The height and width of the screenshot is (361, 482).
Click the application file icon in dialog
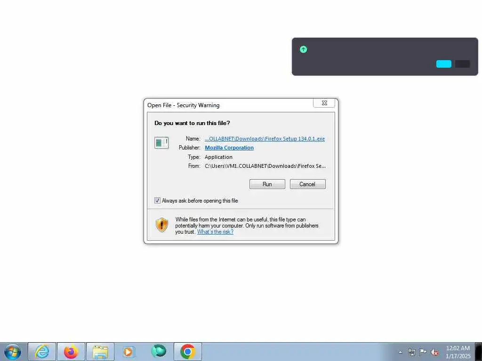(x=161, y=143)
